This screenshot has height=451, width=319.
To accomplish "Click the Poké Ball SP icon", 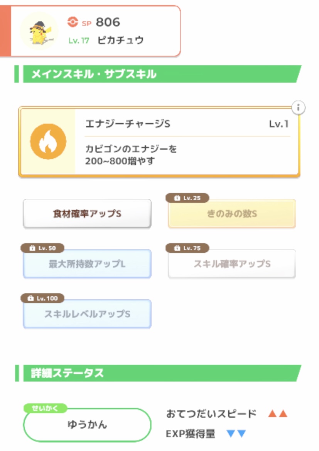I will pos(73,22).
